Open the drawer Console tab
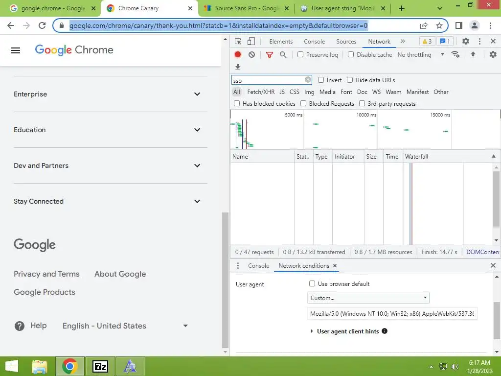501x376 pixels. click(258, 266)
